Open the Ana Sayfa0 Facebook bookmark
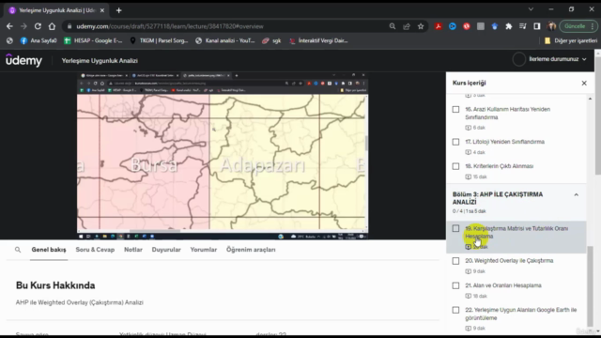Viewport: 601px width, 338px height. 39,40
